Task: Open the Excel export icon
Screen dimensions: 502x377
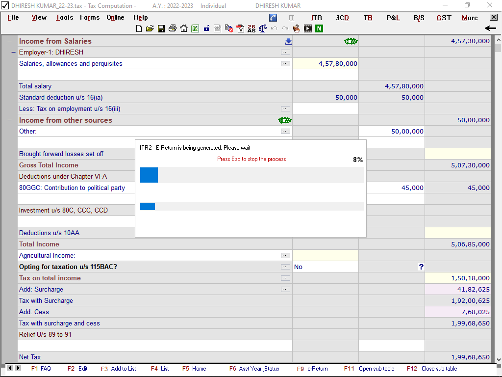Action: (x=195, y=28)
